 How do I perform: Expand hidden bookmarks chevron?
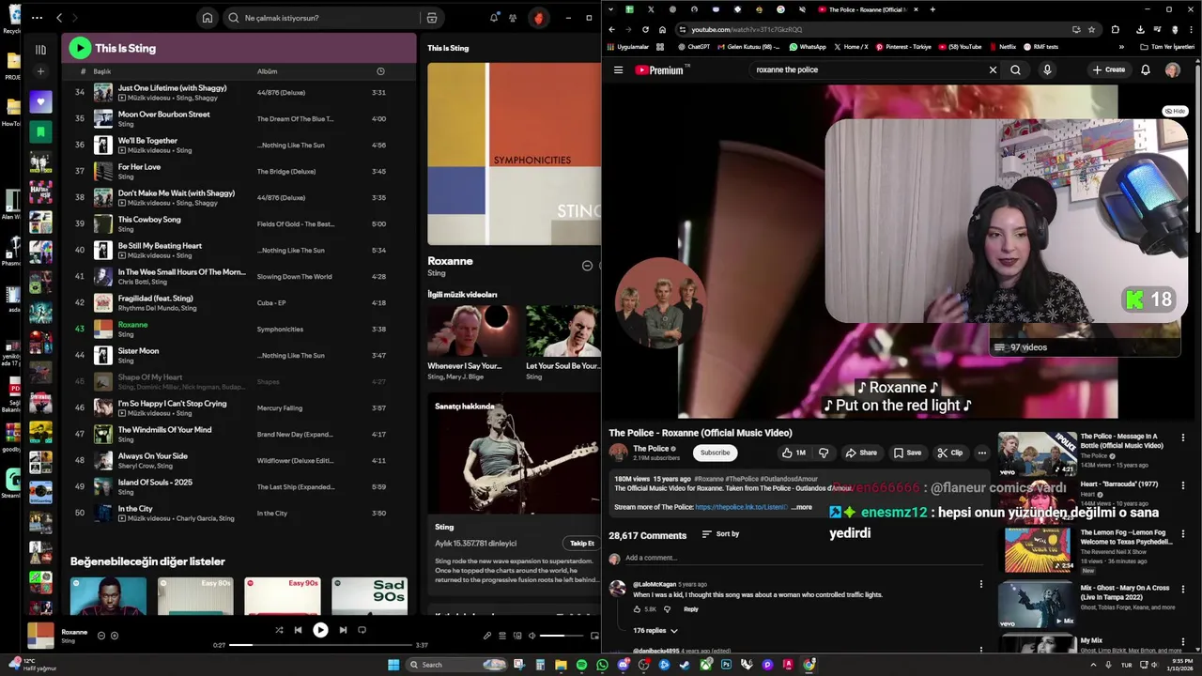point(1121,46)
